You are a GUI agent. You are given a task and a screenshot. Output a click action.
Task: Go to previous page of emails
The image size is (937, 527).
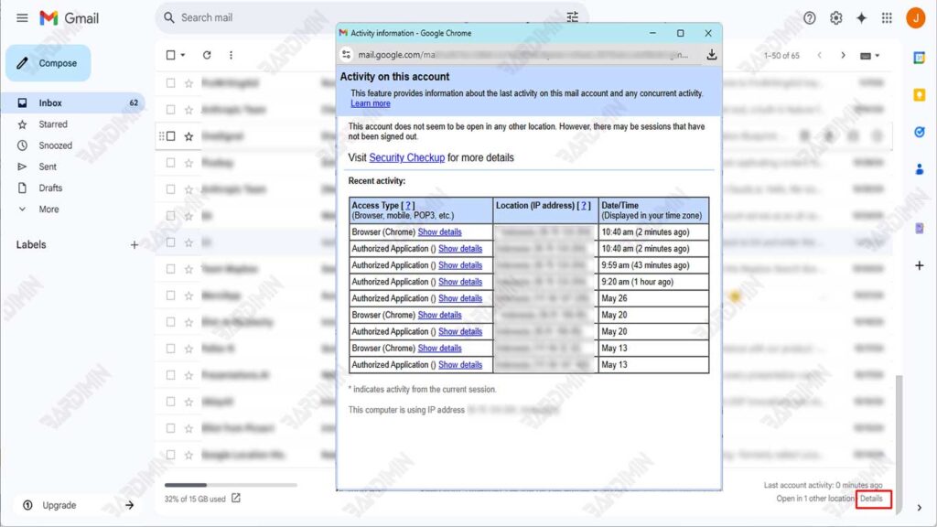pyautogui.click(x=819, y=55)
